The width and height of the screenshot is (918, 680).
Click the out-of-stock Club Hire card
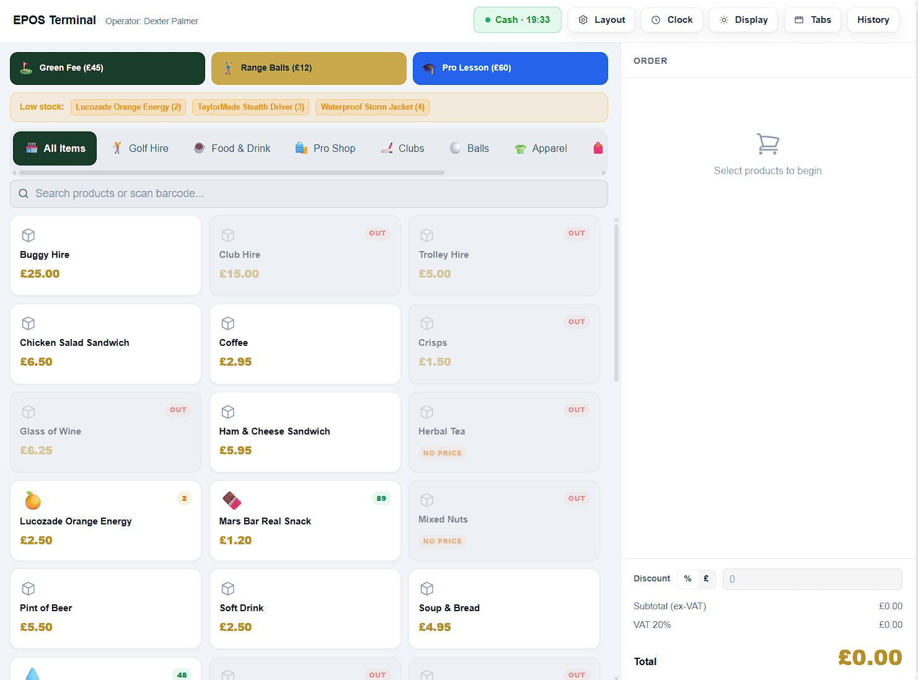pyautogui.click(x=305, y=255)
